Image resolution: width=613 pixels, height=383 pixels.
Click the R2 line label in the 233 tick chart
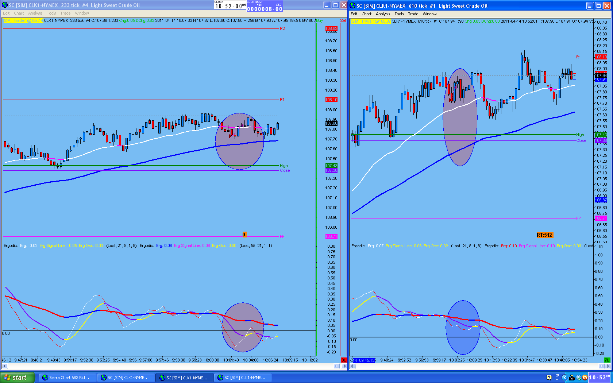point(282,28)
